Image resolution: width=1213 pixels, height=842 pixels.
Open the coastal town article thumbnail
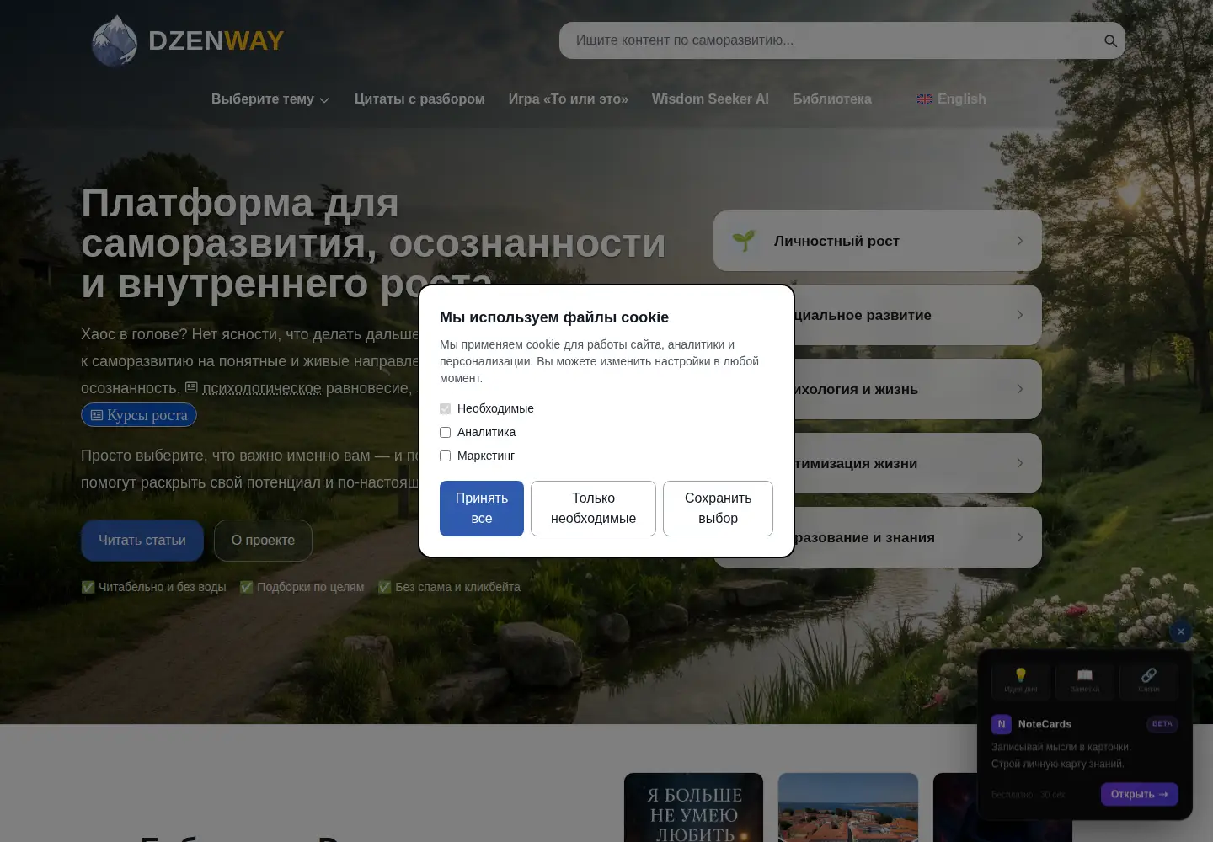coord(848,807)
